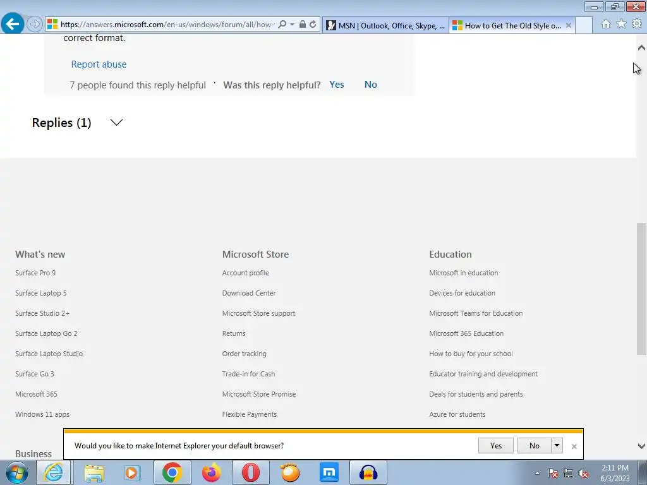Accept default browser prompt with Yes
Screen dimensions: 647x485
(x=496, y=446)
